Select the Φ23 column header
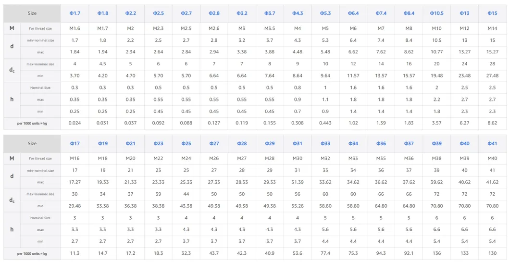Screen dimensions: 509x262 pyautogui.click(x=158, y=144)
